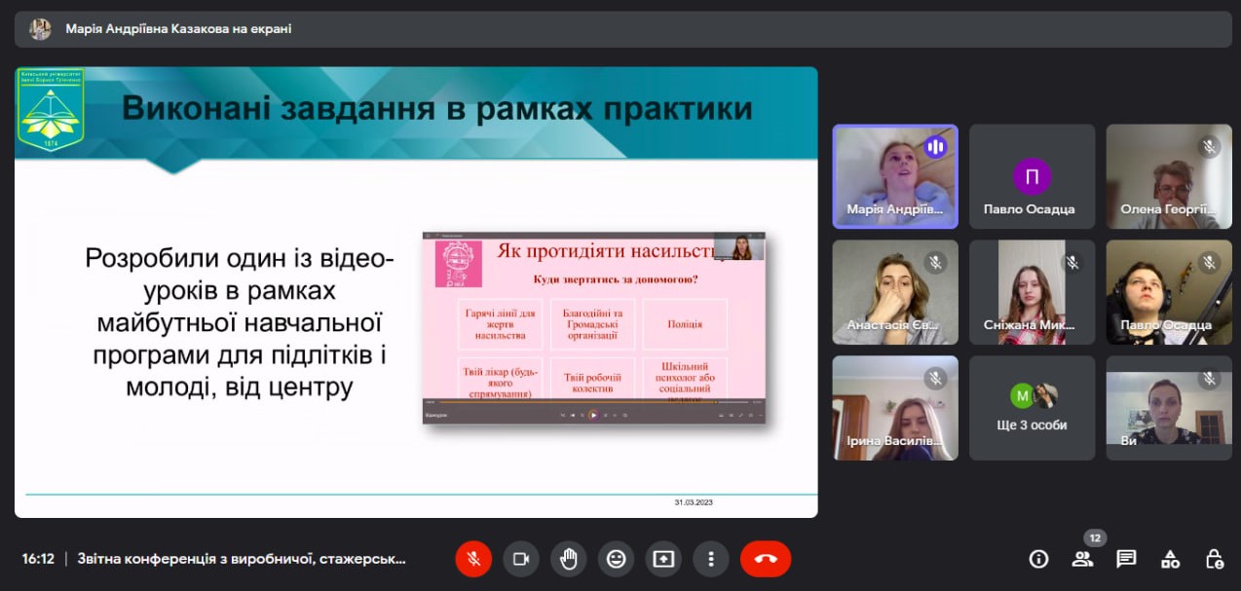Click the presenter banner at top
1241x591 pixels.
pyautogui.click(x=623, y=29)
